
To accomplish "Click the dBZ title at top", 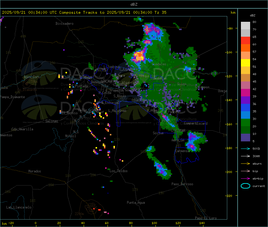I will (x=134, y=4).
